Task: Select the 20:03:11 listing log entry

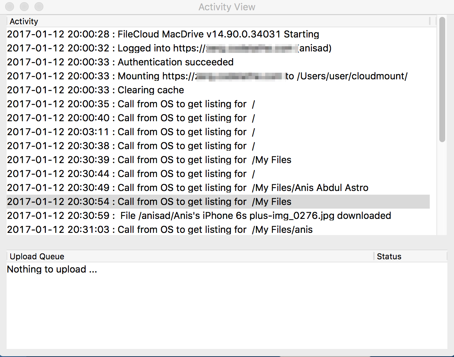Action: point(131,132)
